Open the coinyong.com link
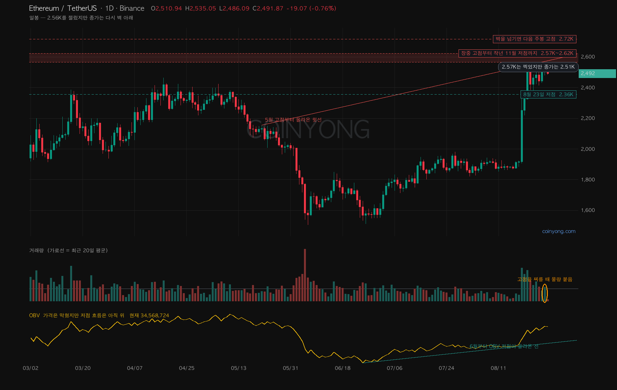617x390 pixels. point(559,231)
